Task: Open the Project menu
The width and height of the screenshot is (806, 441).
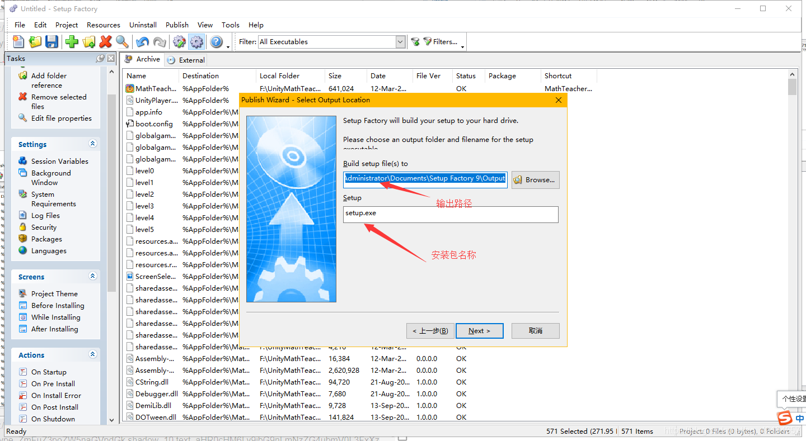Action: point(67,25)
